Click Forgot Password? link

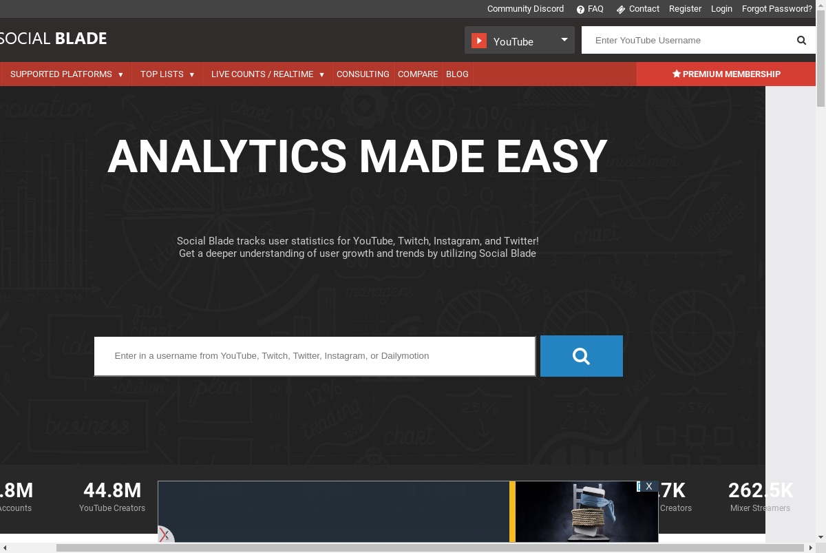(x=777, y=9)
